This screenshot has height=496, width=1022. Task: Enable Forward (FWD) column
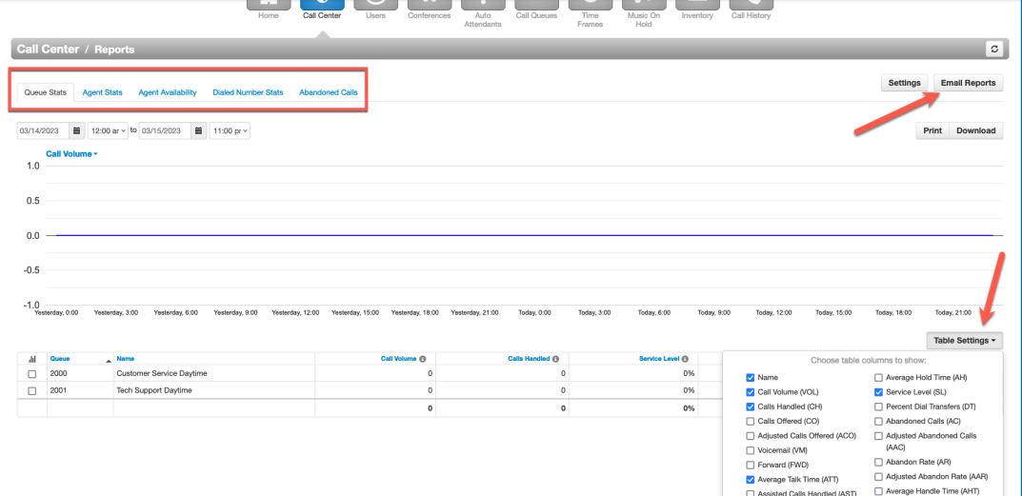[x=751, y=466]
